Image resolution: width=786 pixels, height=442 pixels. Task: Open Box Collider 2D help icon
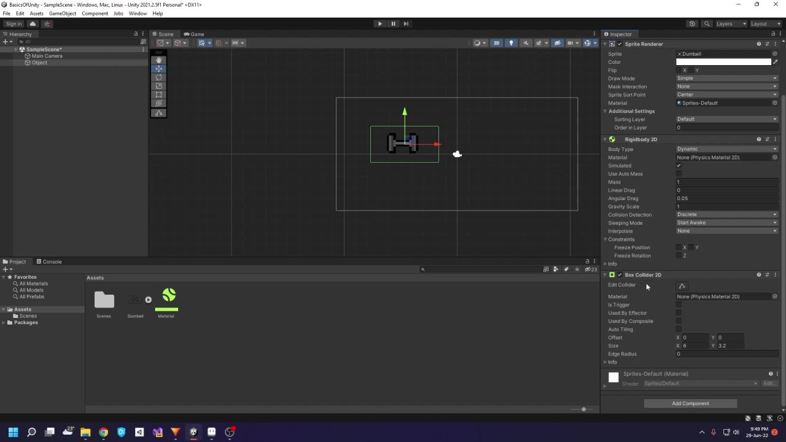tap(758, 275)
